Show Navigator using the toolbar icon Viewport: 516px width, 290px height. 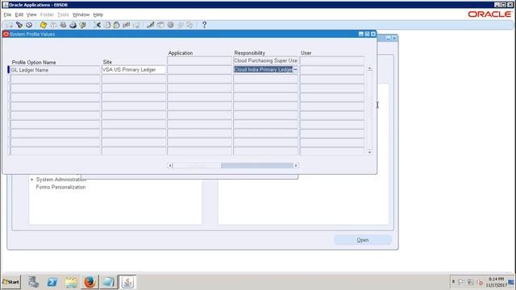coord(29,25)
